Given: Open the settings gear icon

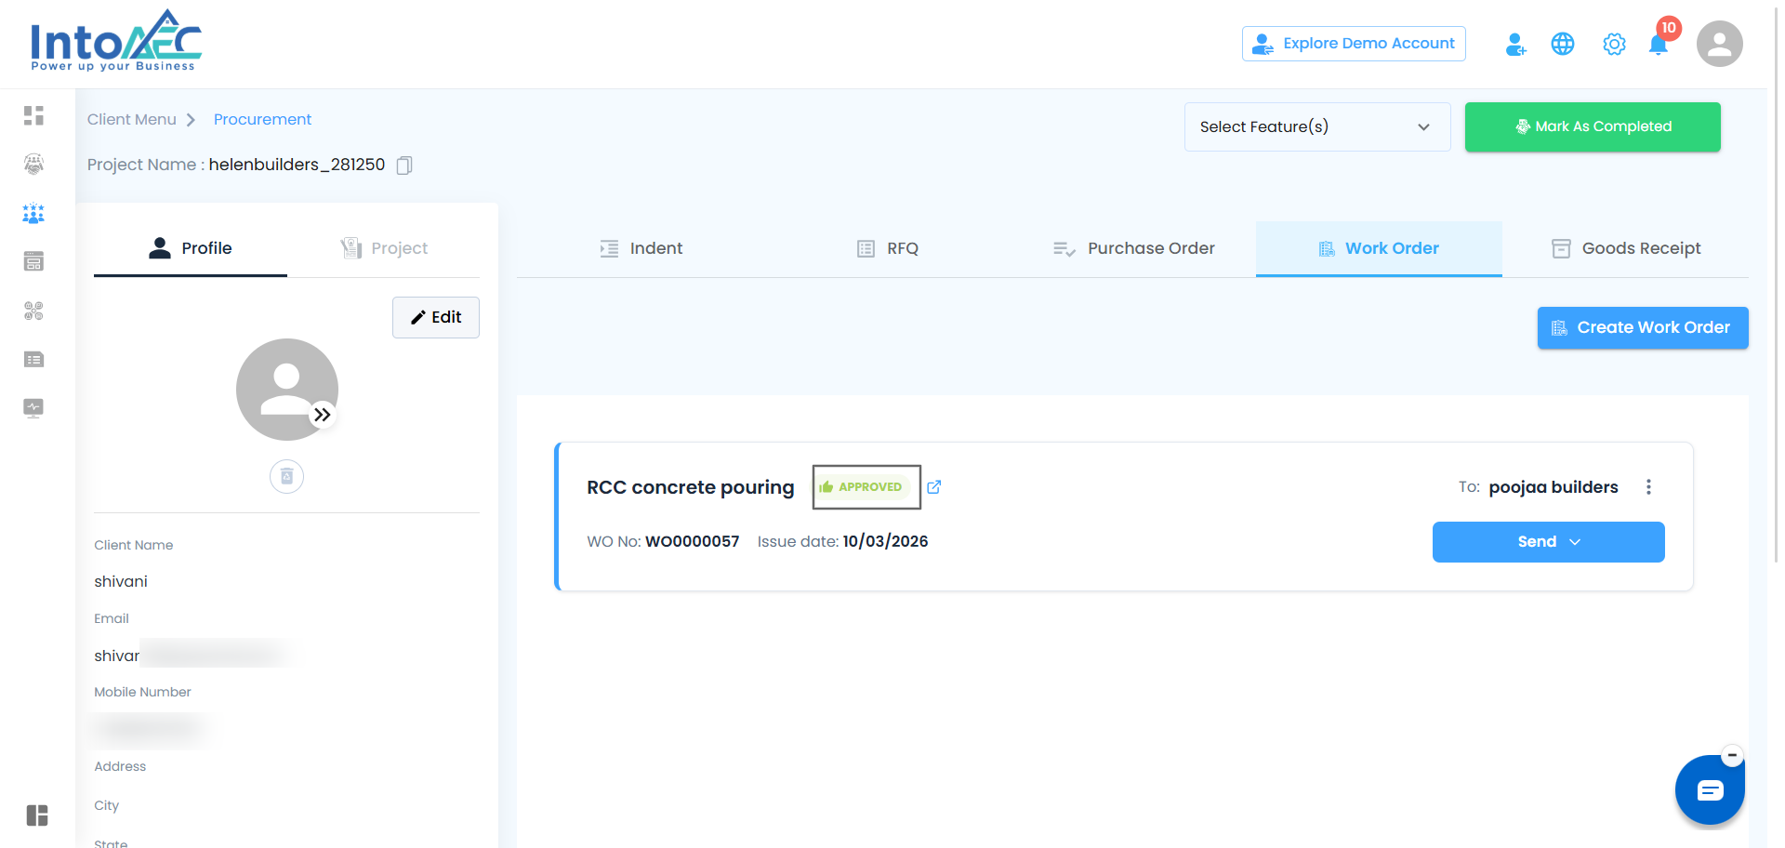Looking at the screenshot, I should (x=1614, y=44).
